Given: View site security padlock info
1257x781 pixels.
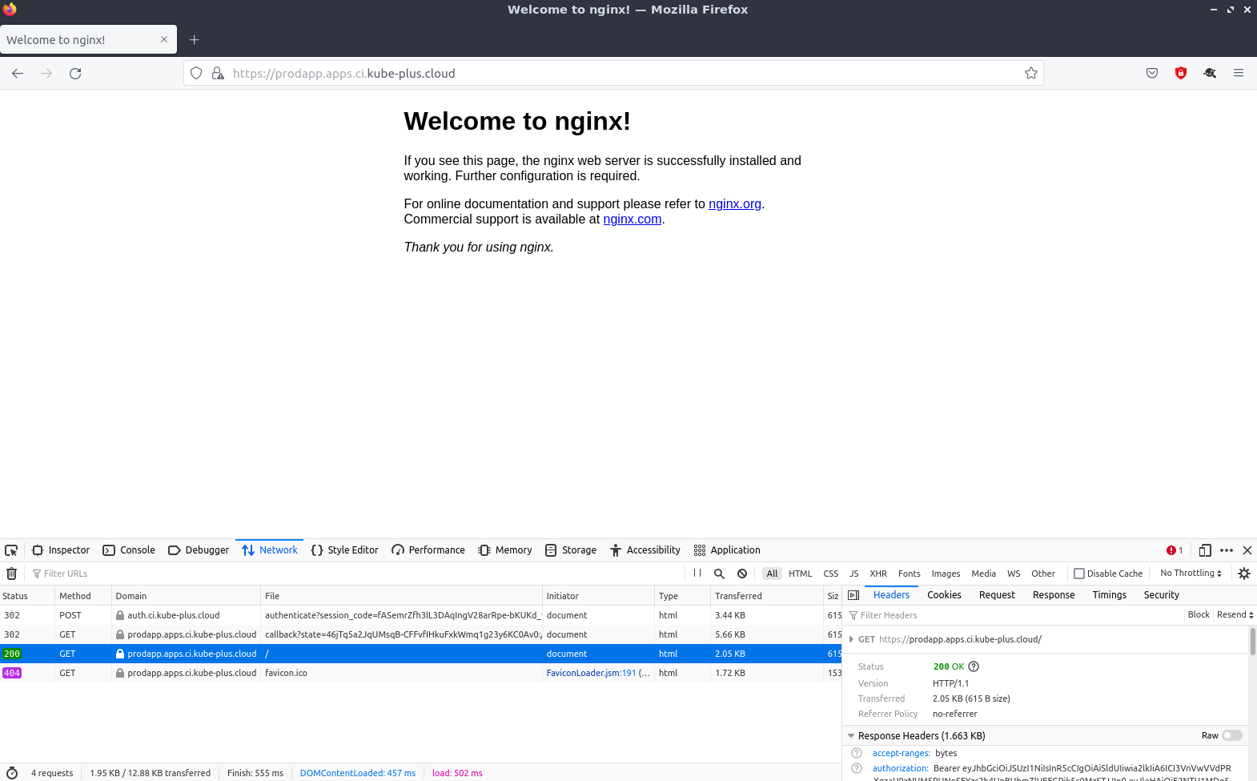Looking at the screenshot, I should tap(218, 73).
